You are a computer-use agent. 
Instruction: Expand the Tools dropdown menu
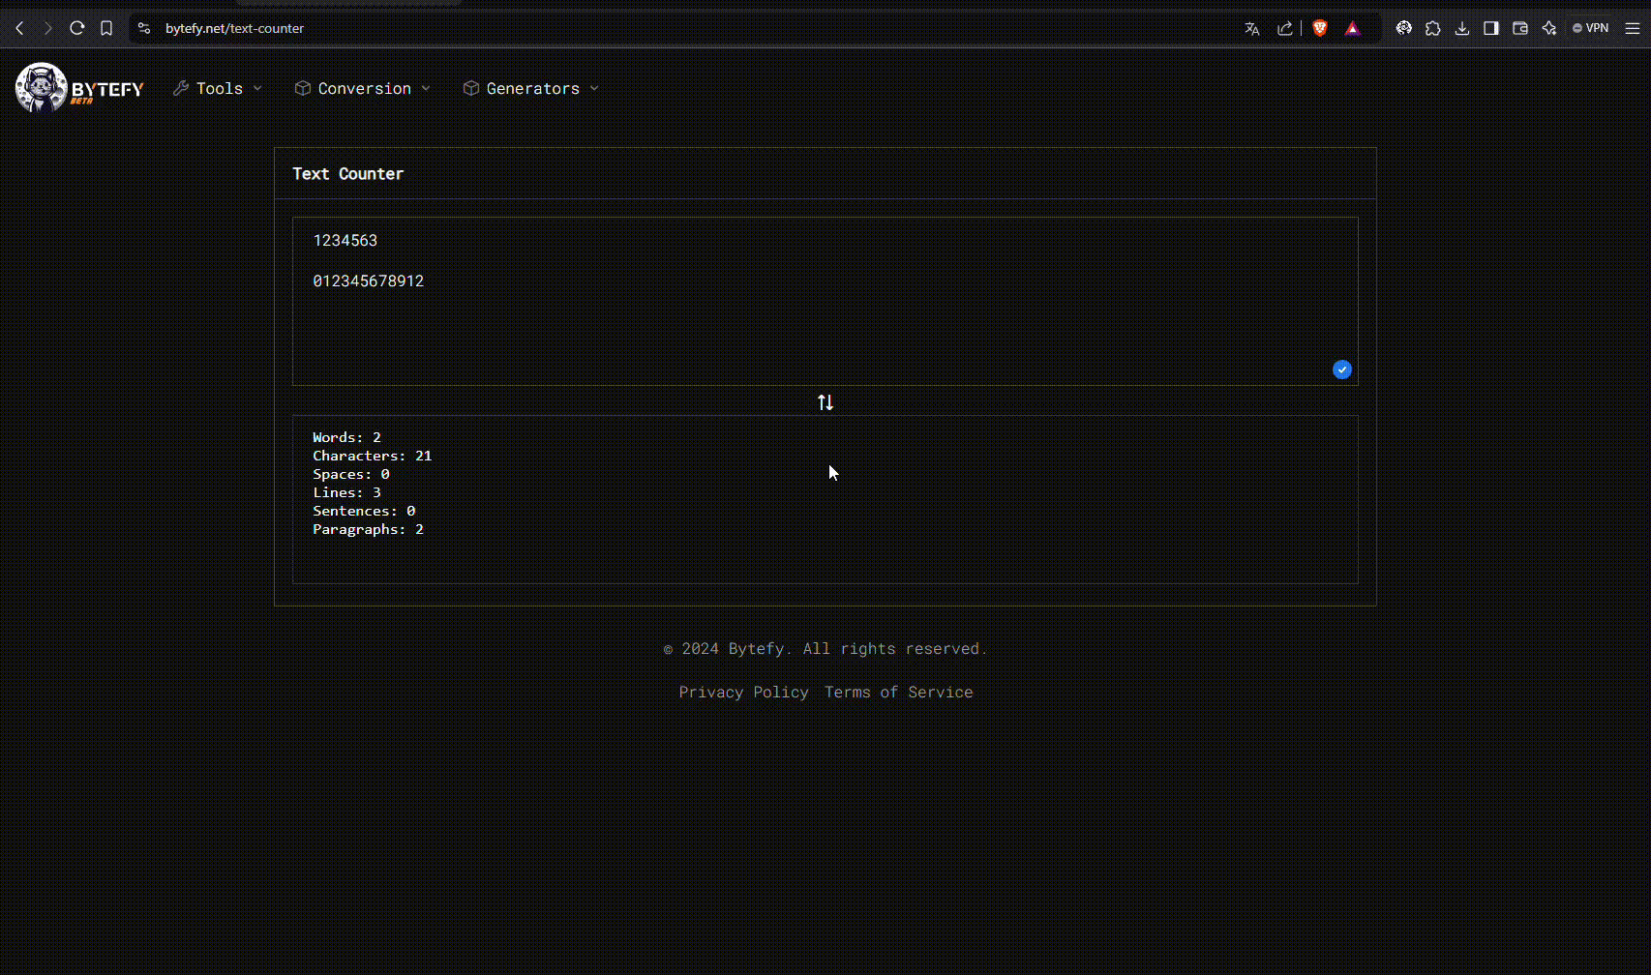[x=218, y=88]
